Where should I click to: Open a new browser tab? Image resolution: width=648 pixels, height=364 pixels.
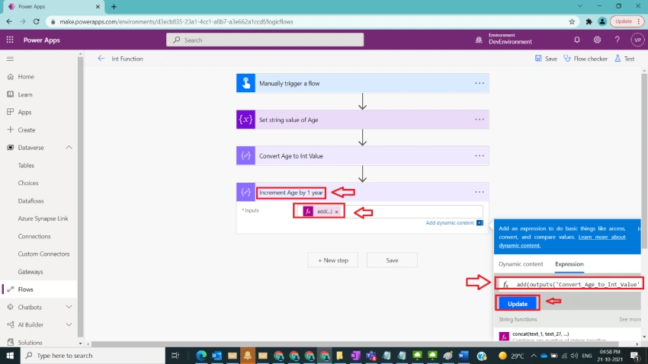pyautogui.click(x=114, y=6)
